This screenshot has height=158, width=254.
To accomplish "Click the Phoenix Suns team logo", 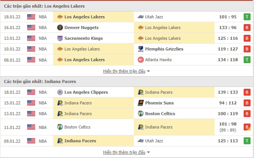I will [141, 103].
